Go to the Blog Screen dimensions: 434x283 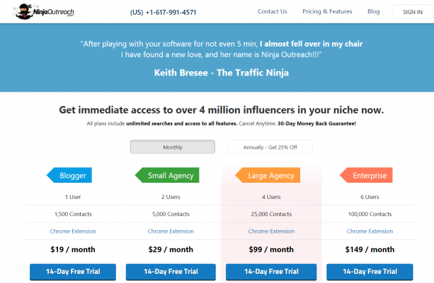373,11
